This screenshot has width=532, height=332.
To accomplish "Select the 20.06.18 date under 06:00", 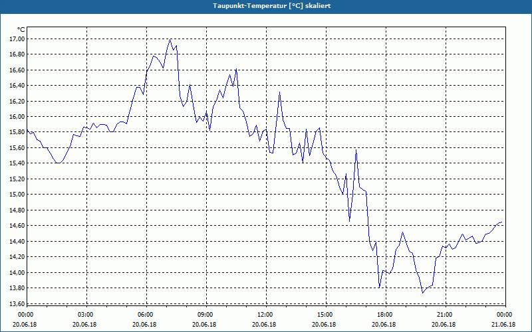I will (144, 325).
